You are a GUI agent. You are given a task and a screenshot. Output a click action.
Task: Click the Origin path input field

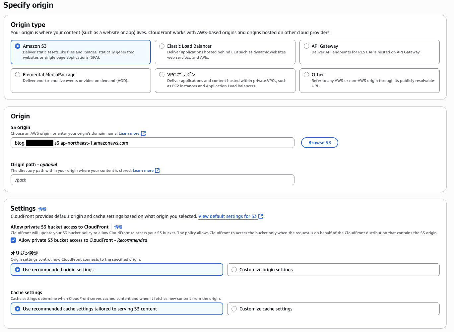(x=152, y=180)
